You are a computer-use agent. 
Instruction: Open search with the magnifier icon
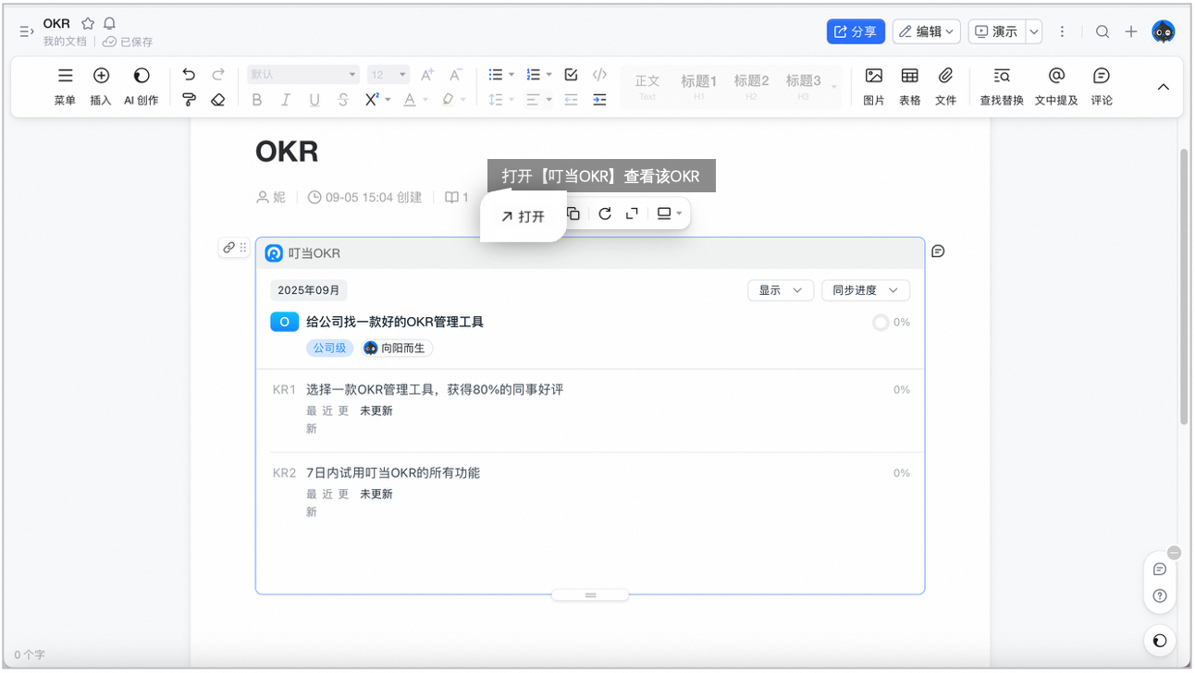(1103, 31)
